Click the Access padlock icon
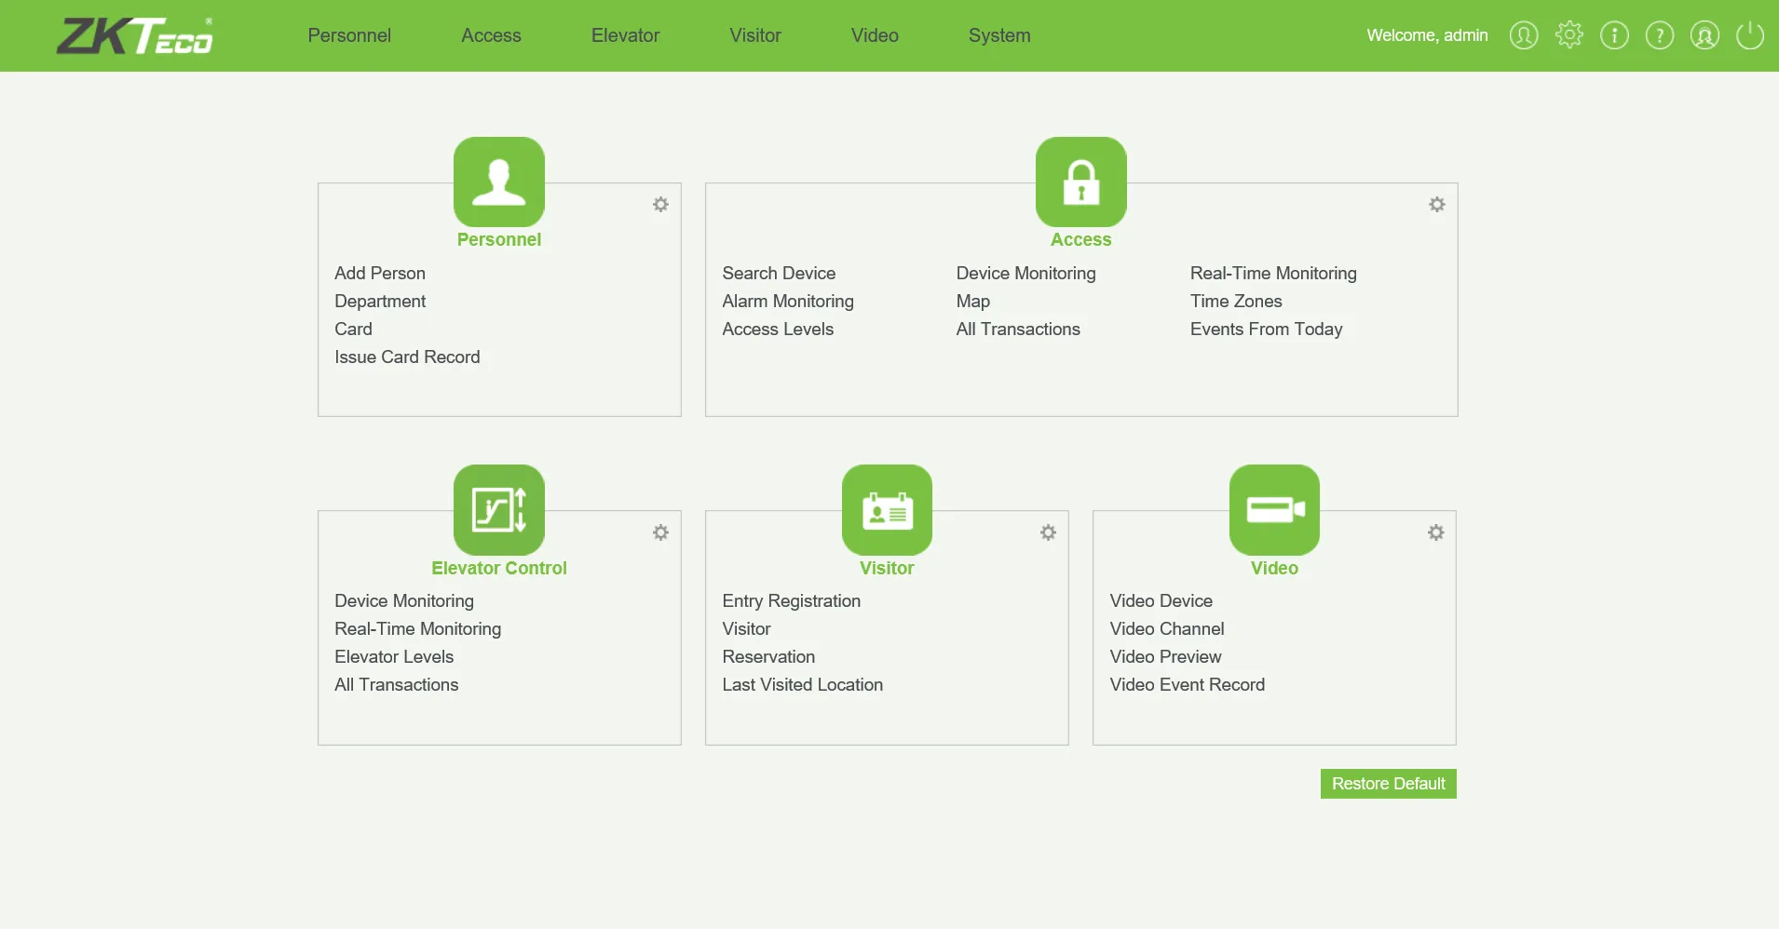1779x929 pixels. coord(1080,182)
